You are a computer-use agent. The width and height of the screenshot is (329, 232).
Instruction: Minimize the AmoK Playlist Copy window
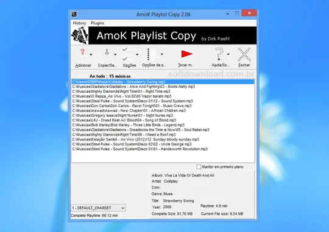tap(228, 13)
